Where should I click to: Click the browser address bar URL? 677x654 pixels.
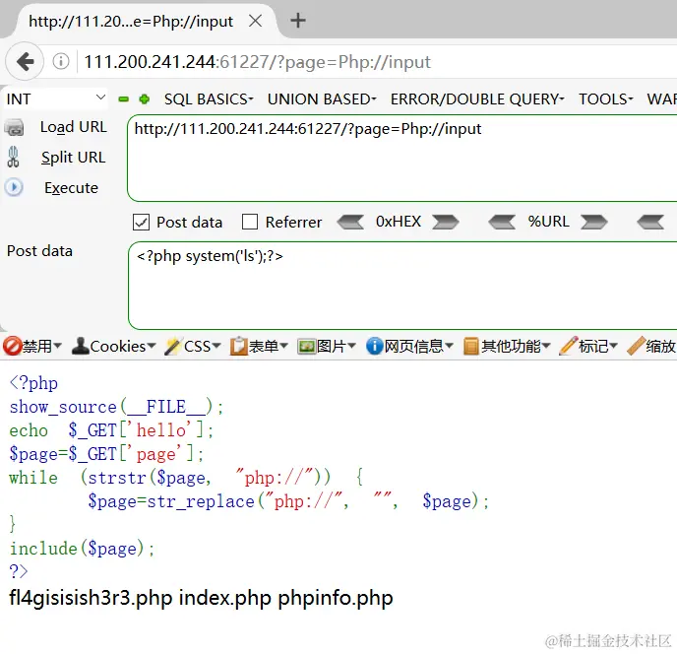pyautogui.click(x=258, y=62)
